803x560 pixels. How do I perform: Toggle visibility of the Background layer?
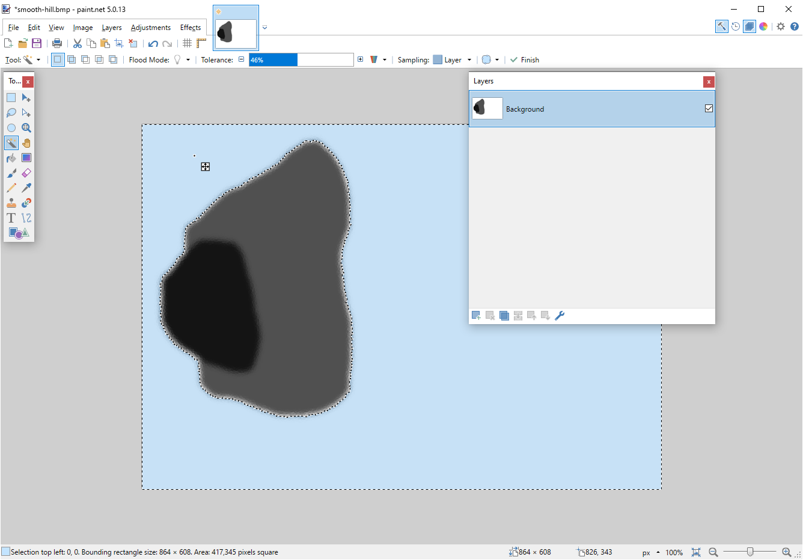(x=709, y=109)
